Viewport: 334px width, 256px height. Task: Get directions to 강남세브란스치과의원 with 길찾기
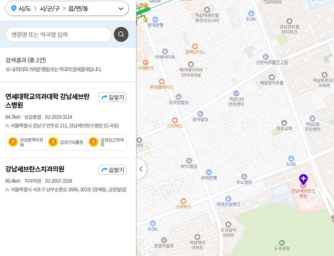112,170
